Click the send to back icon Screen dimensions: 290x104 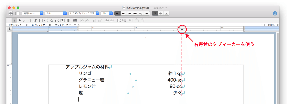pyautogui.click(x=112, y=20)
